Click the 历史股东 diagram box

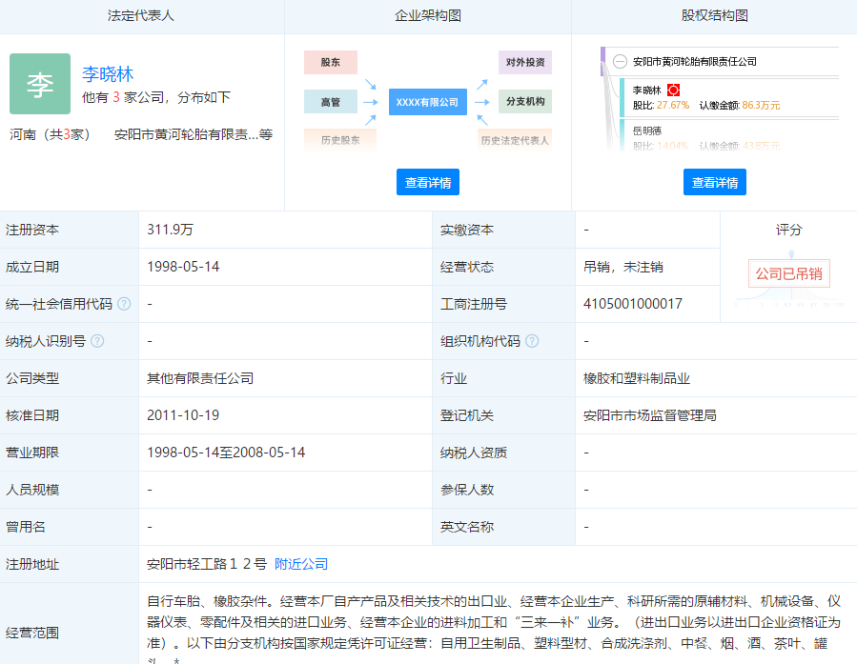tap(340, 140)
